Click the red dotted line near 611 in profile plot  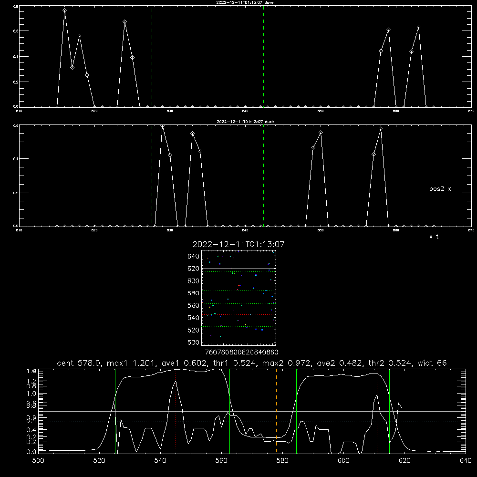tap(377, 411)
